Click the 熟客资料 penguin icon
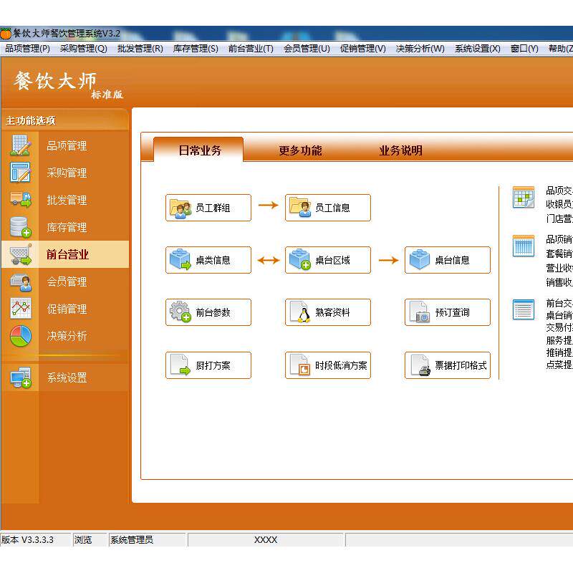Screen dimensions: 573x573 pyautogui.click(x=300, y=312)
